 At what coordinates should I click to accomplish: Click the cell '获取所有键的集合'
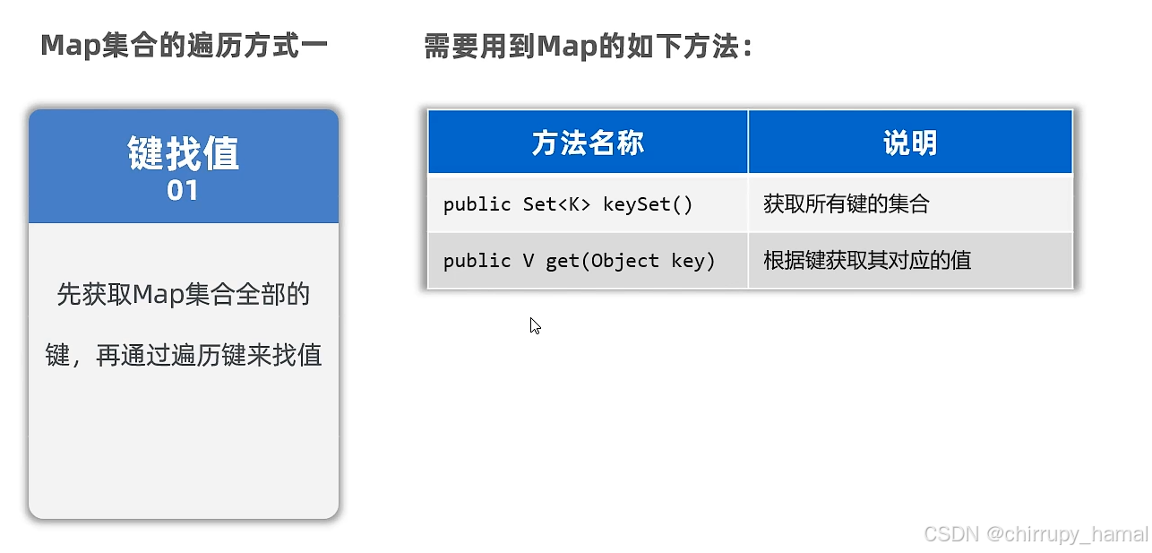click(x=910, y=203)
